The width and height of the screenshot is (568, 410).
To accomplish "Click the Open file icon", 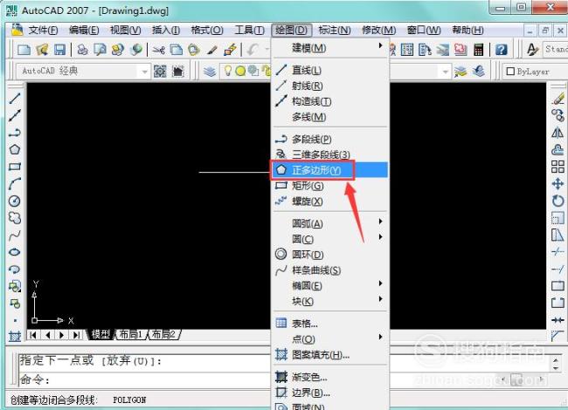I will [x=42, y=50].
